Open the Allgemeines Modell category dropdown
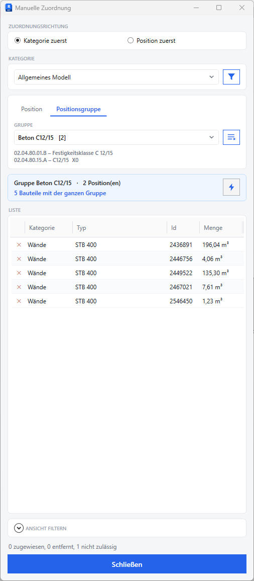Viewport: 254px width, 581px height. (116, 77)
